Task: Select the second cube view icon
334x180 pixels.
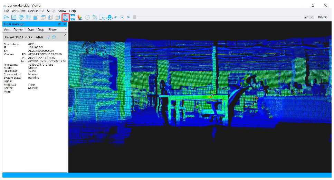Action: (43, 18)
